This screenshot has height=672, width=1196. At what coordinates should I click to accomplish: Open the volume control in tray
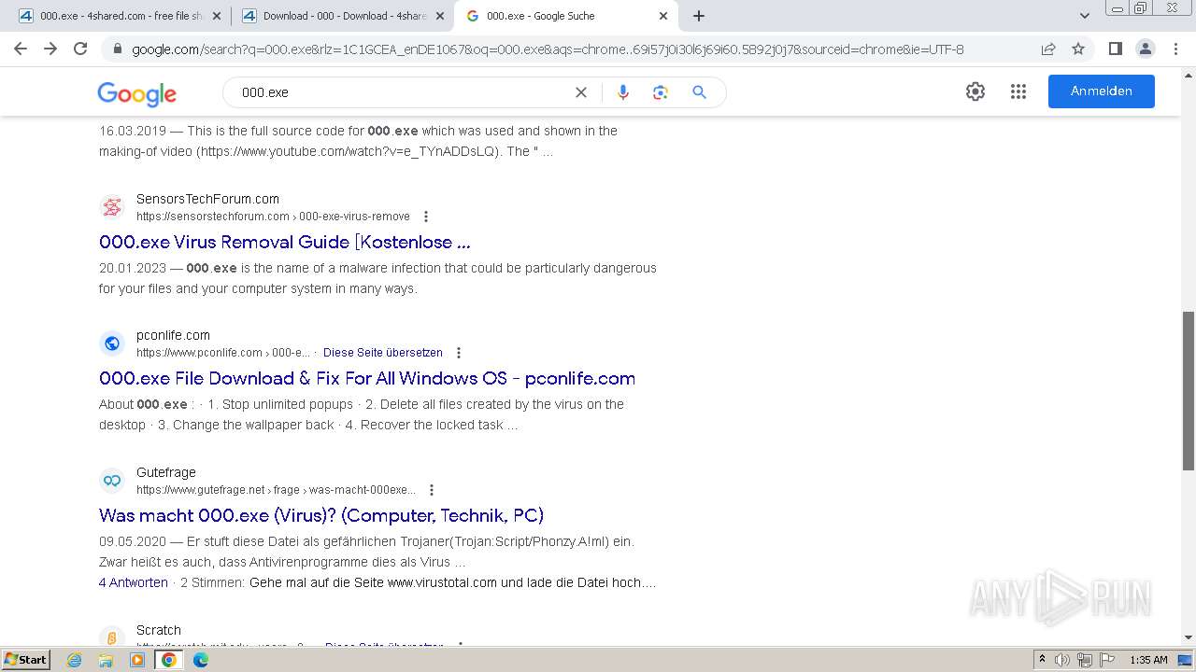pos(1062,660)
